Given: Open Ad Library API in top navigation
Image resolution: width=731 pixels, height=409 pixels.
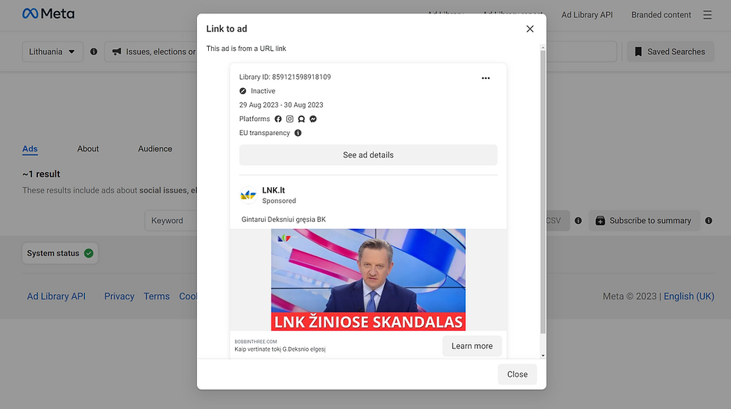Looking at the screenshot, I should click(587, 15).
